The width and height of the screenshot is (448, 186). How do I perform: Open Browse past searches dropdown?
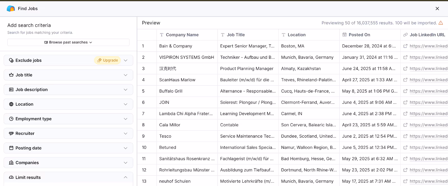click(68, 42)
